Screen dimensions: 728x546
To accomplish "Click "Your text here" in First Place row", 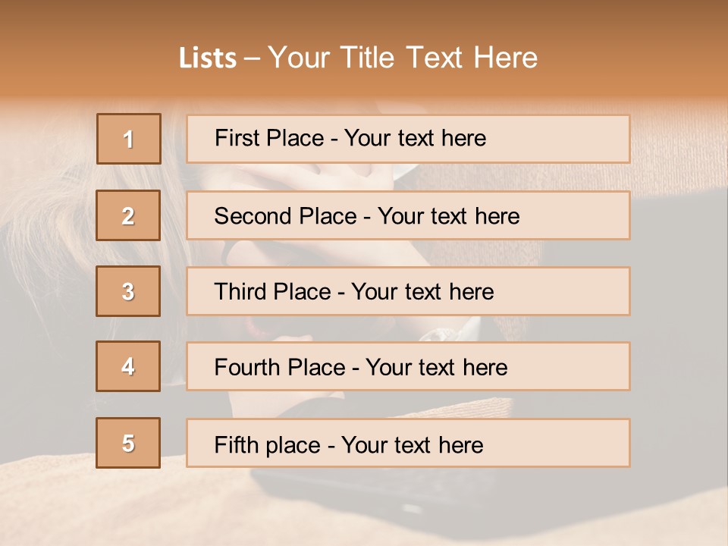I will tap(415, 138).
